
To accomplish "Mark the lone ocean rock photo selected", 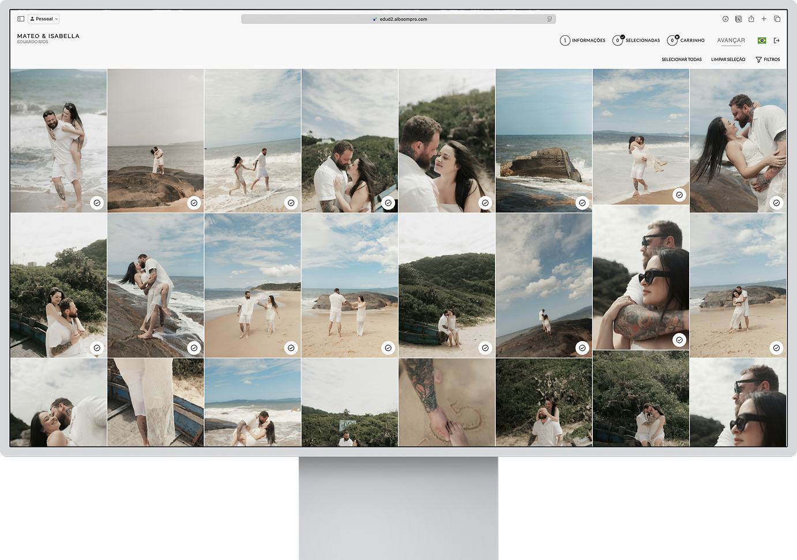I will (x=582, y=203).
